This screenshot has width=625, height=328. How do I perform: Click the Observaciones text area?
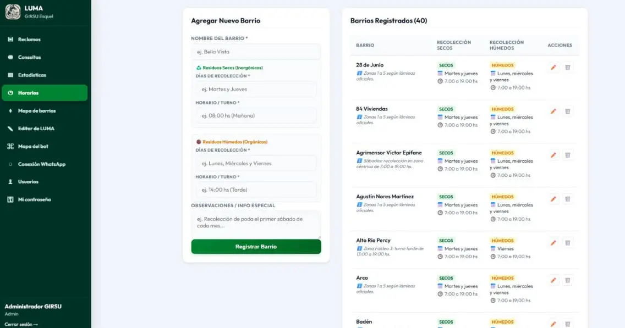click(x=256, y=225)
